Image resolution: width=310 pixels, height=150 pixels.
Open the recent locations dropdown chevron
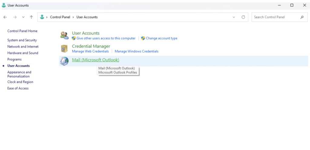click(x=23, y=17)
